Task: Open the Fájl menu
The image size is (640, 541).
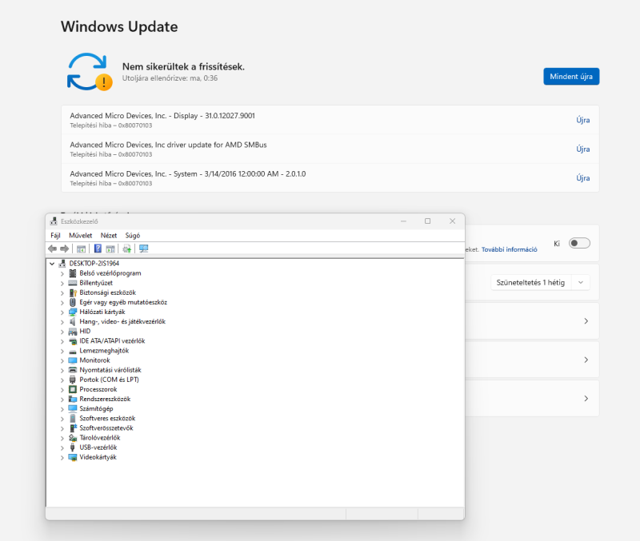Action: (x=55, y=235)
